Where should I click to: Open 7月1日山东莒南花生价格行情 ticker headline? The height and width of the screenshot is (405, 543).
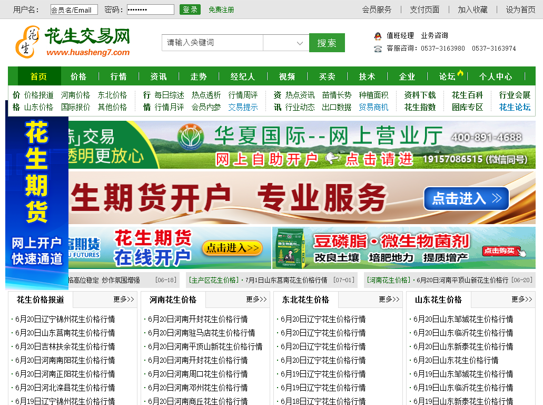287,280
